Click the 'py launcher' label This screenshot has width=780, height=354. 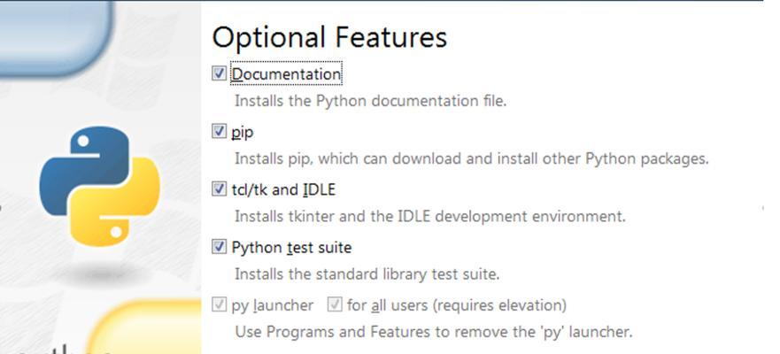point(273,305)
